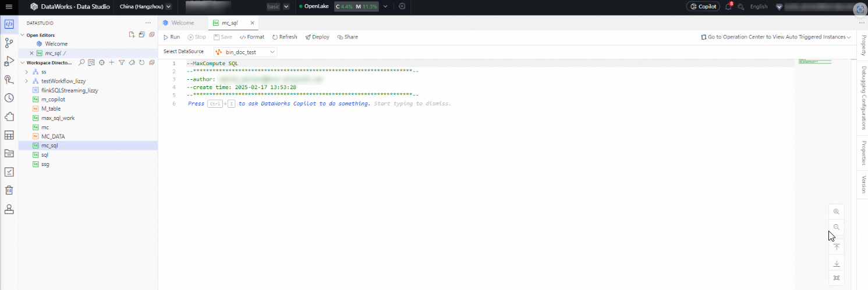Click DATASTUDIO panel more actions ellipsis
868x290 pixels.
148,23
